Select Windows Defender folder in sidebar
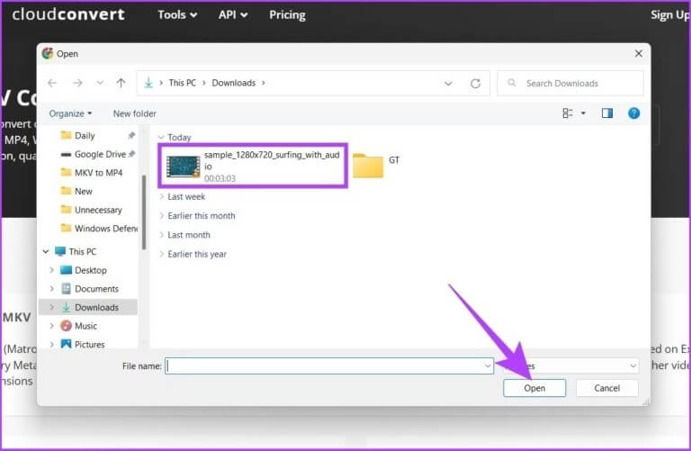Viewport: 691px width, 451px height. coord(106,229)
